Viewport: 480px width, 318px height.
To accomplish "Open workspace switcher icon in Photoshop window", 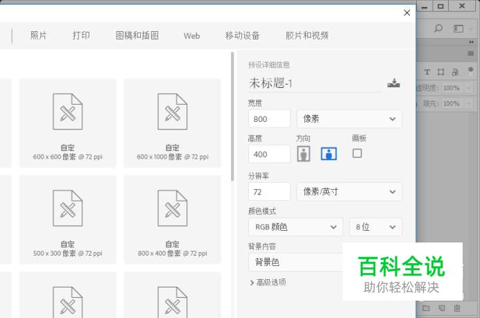I will pos(458,28).
